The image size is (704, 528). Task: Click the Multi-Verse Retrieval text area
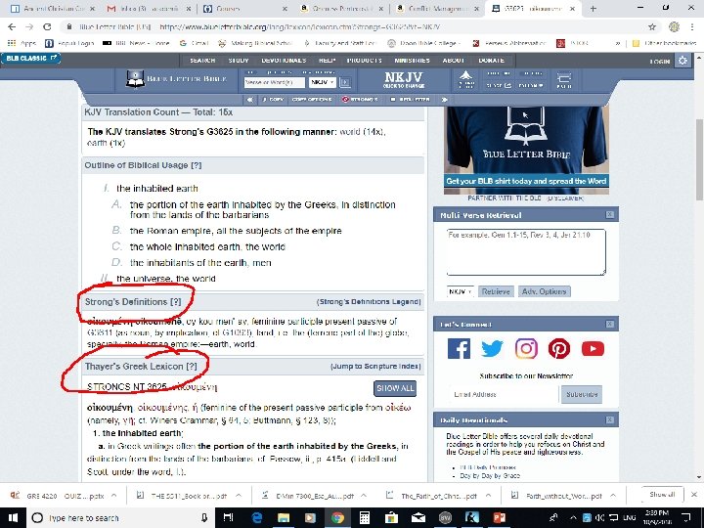pos(526,252)
